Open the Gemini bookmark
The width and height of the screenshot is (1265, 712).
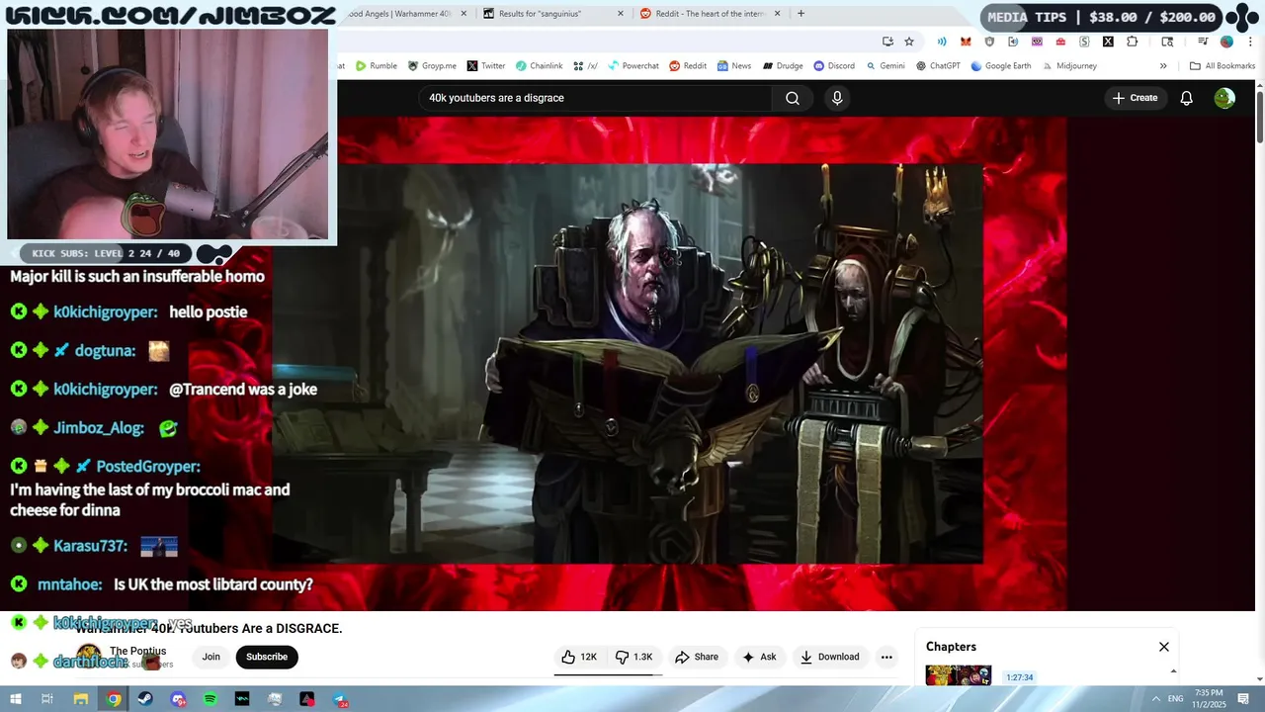tap(885, 66)
